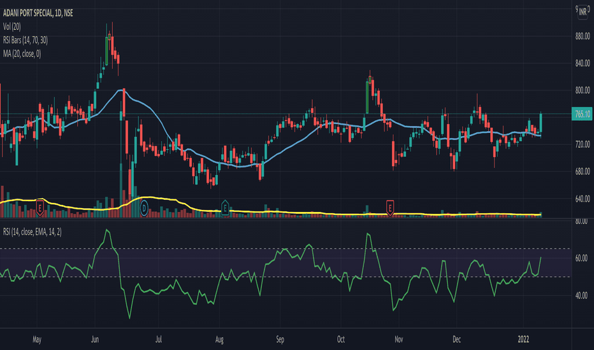
Task: Click the INR currency button
Action: point(583,12)
